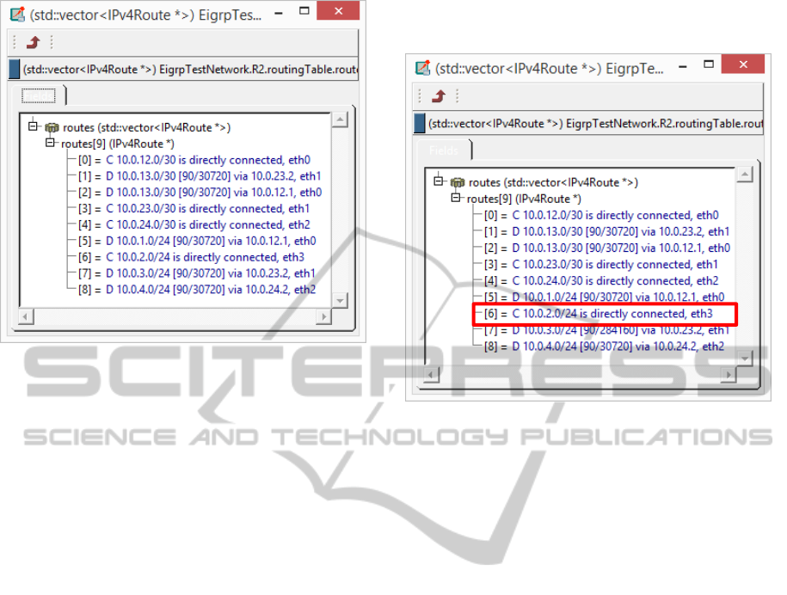Click the left window's title bar inspector icon
This screenshot has height=595, width=787.
click(x=16, y=14)
